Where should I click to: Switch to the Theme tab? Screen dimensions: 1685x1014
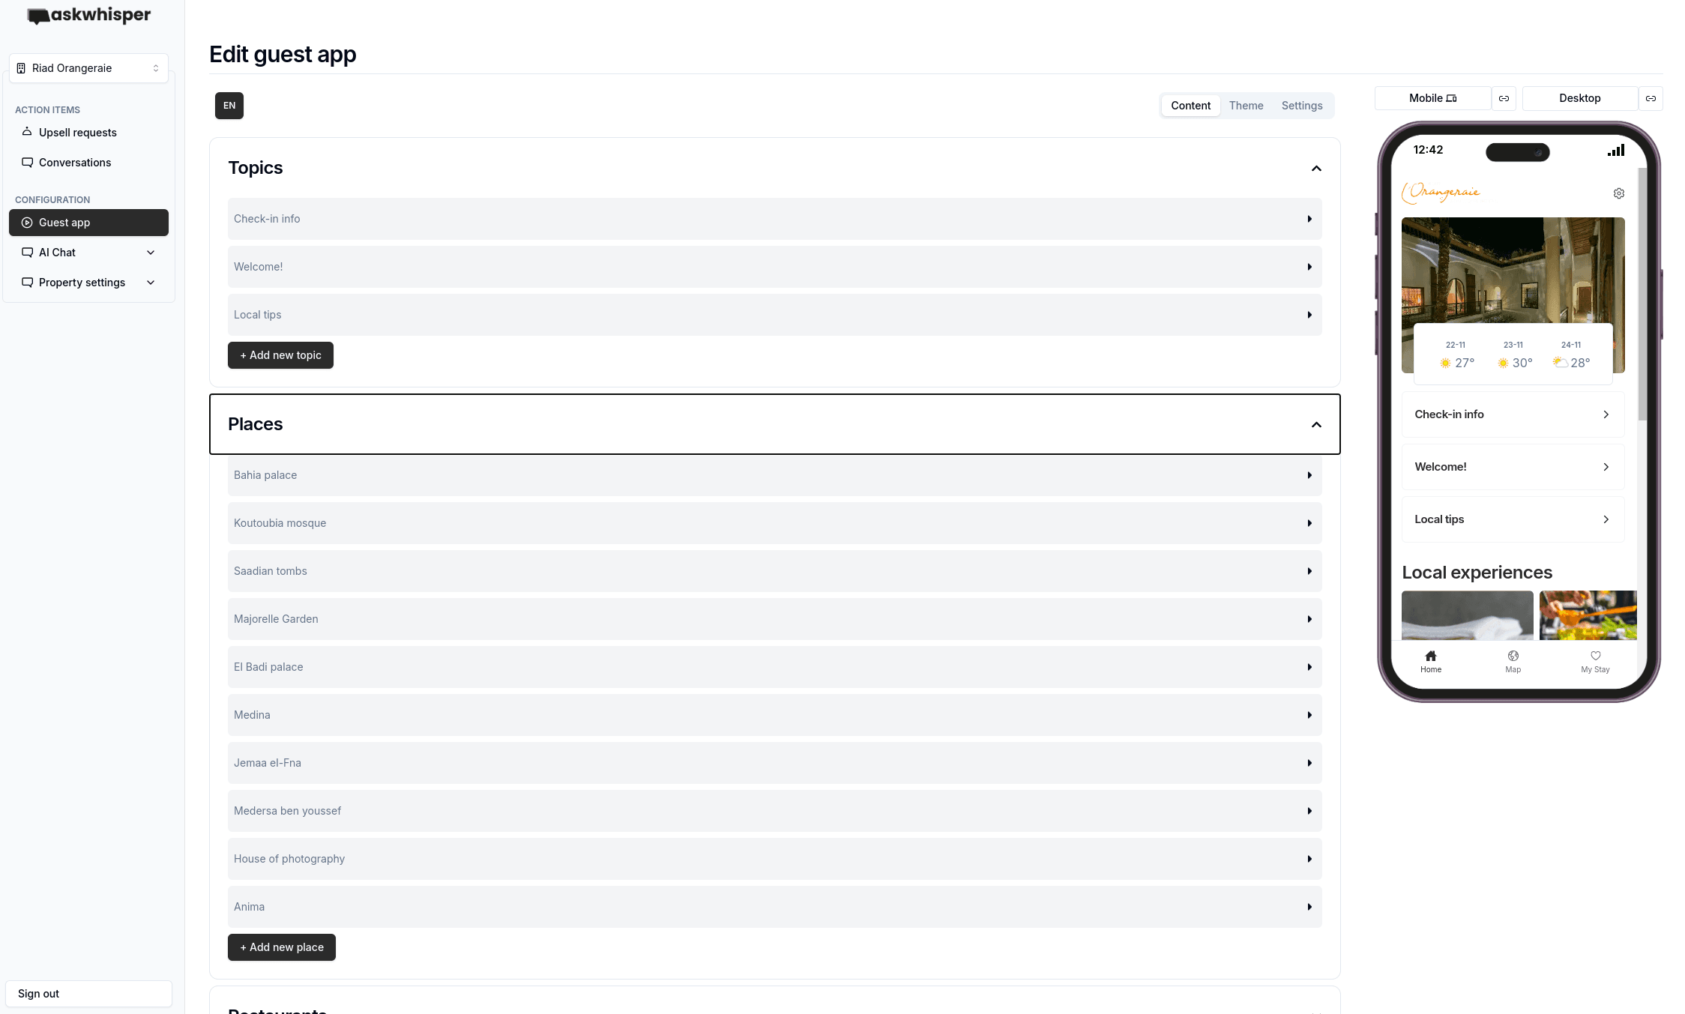[1246, 106]
